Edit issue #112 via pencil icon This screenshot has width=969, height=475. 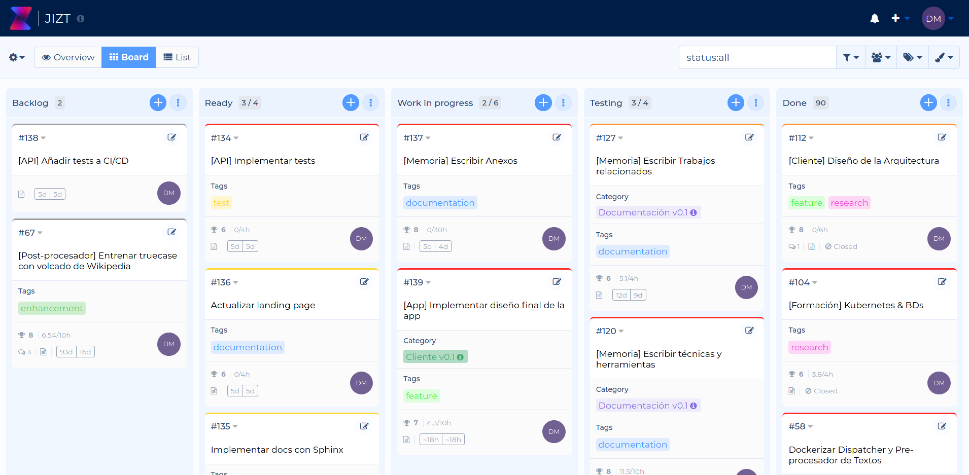coord(942,137)
